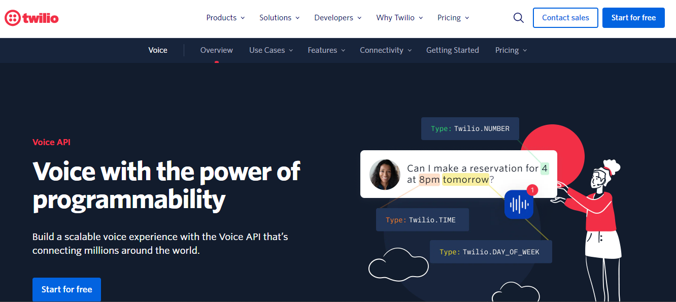Screen dimensions: 676x302
Task: Click the Twilio.TIME type tag
Action: 422,220
